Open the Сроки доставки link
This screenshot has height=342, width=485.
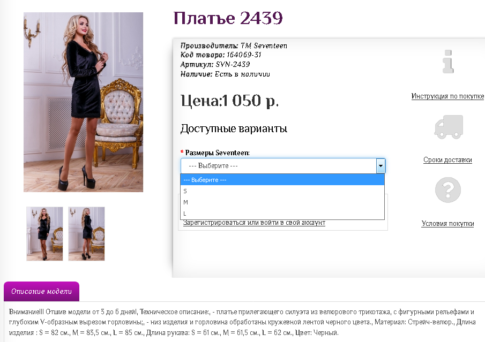(447, 159)
